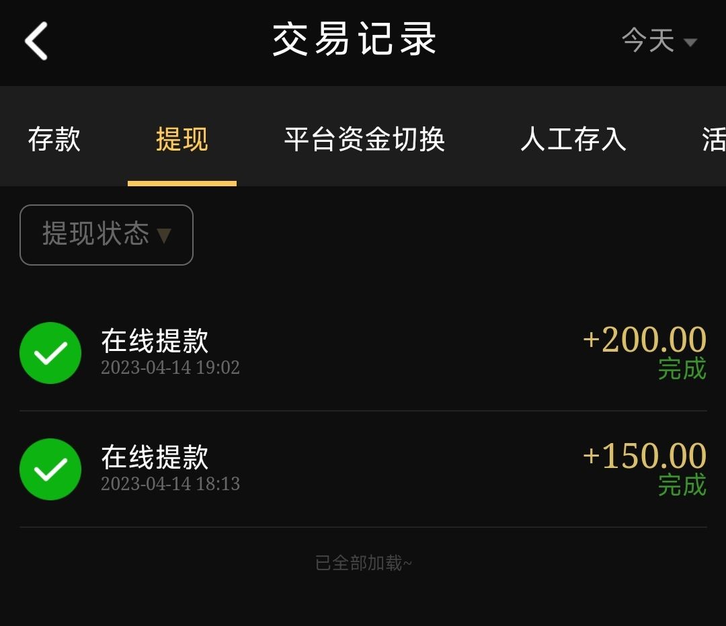Tap 完成 status under +150.00
The height and width of the screenshot is (626, 726).
click(x=682, y=485)
